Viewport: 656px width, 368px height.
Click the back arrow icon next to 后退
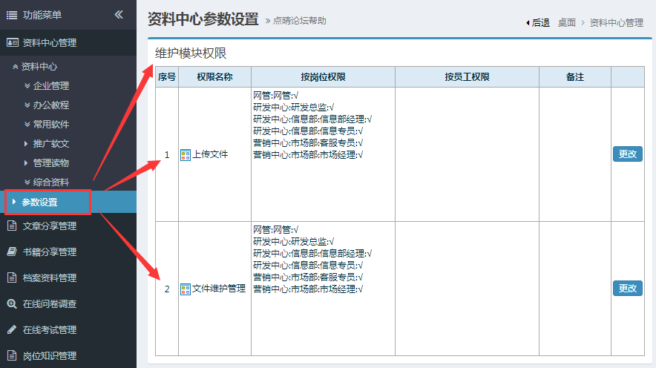click(x=528, y=22)
